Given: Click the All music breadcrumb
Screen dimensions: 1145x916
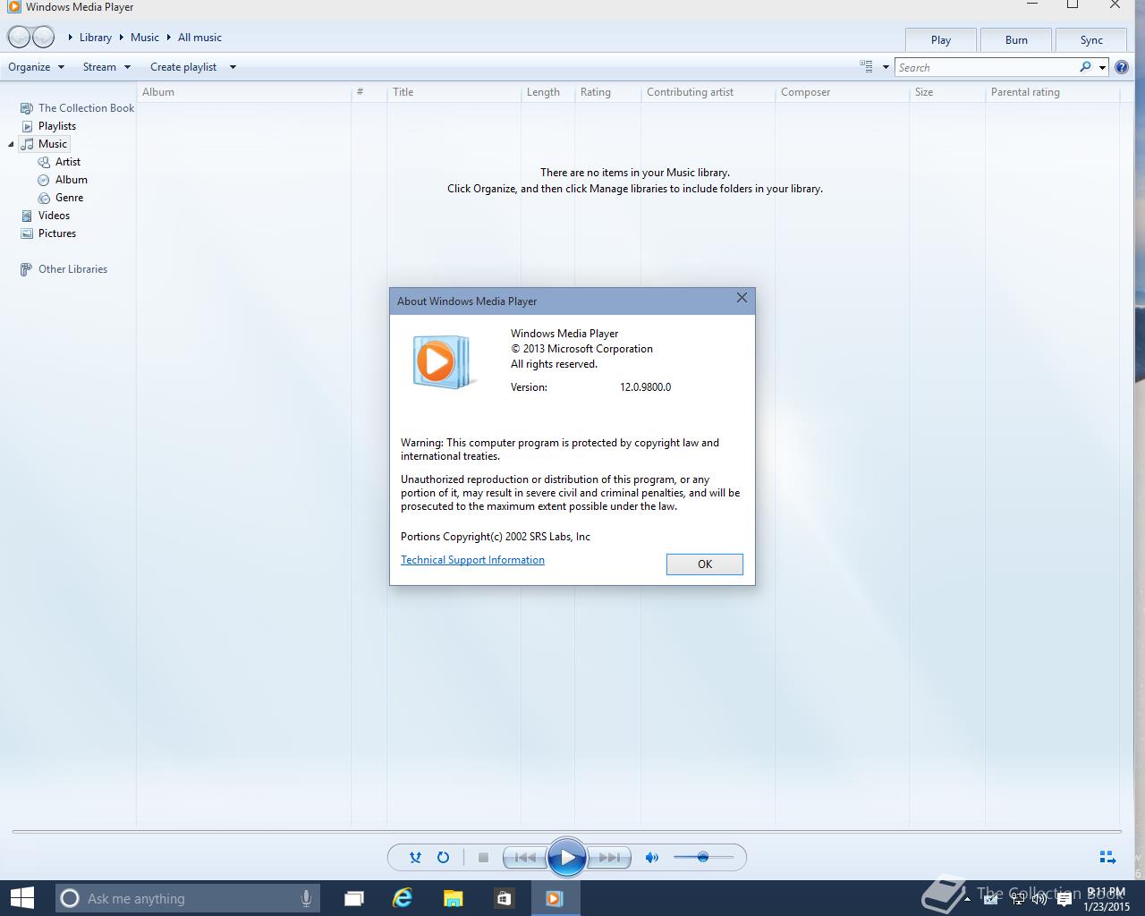Looking at the screenshot, I should [199, 38].
